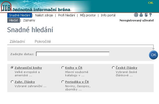Open the Zahraniční knihy link
Image resolution: width=159 pixels, height=104 pixels.
tap(28, 68)
